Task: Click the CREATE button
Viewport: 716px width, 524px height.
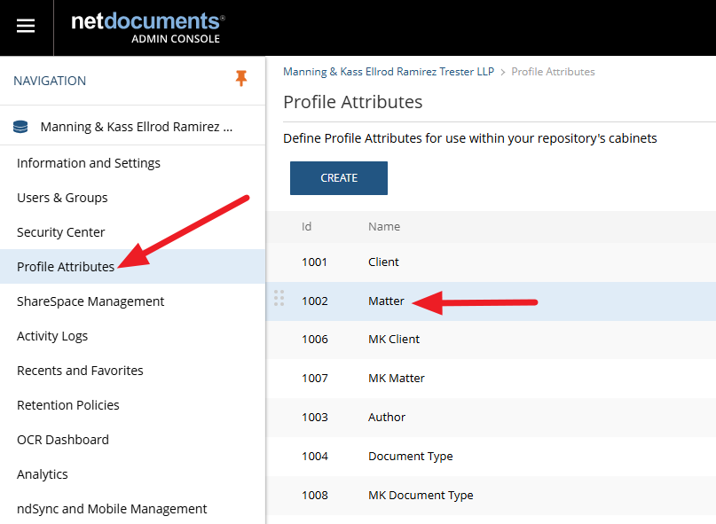Action: [339, 178]
